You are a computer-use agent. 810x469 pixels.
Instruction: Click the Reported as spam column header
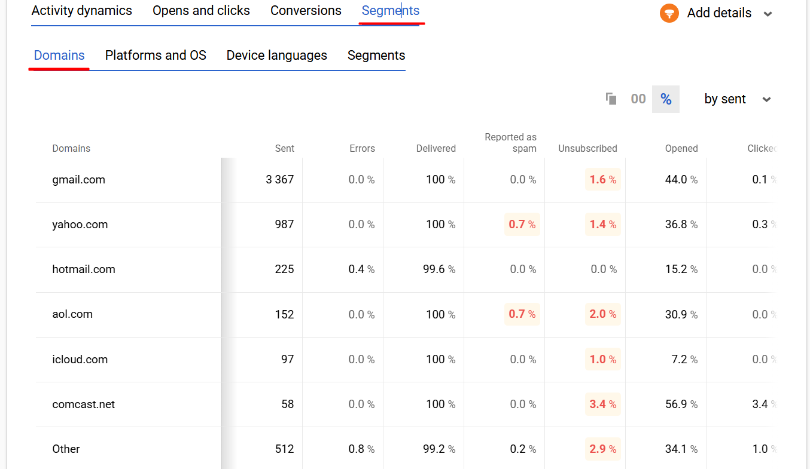510,143
